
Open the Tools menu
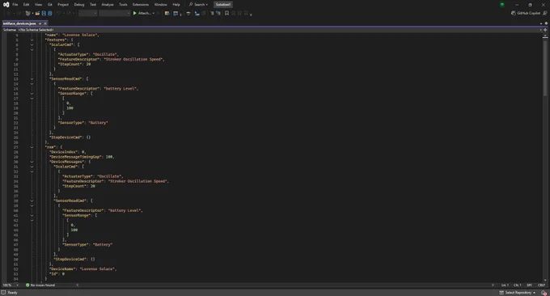123,5
